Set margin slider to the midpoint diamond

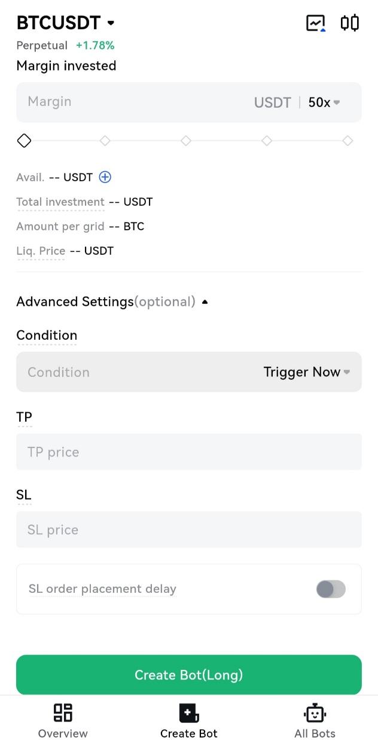pos(186,141)
